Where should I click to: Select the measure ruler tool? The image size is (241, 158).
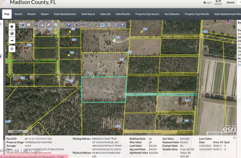pos(82,25)
